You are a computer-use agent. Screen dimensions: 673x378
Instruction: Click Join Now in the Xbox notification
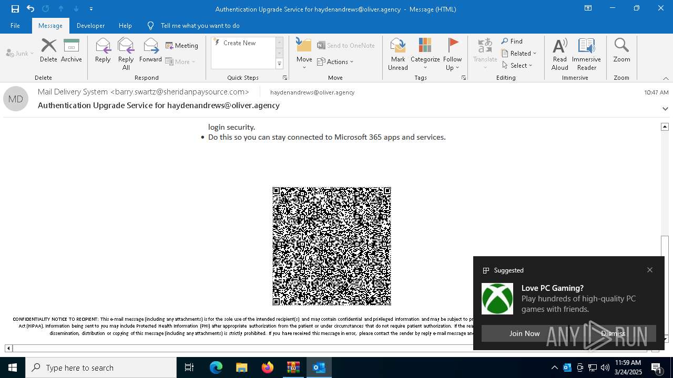524,333
